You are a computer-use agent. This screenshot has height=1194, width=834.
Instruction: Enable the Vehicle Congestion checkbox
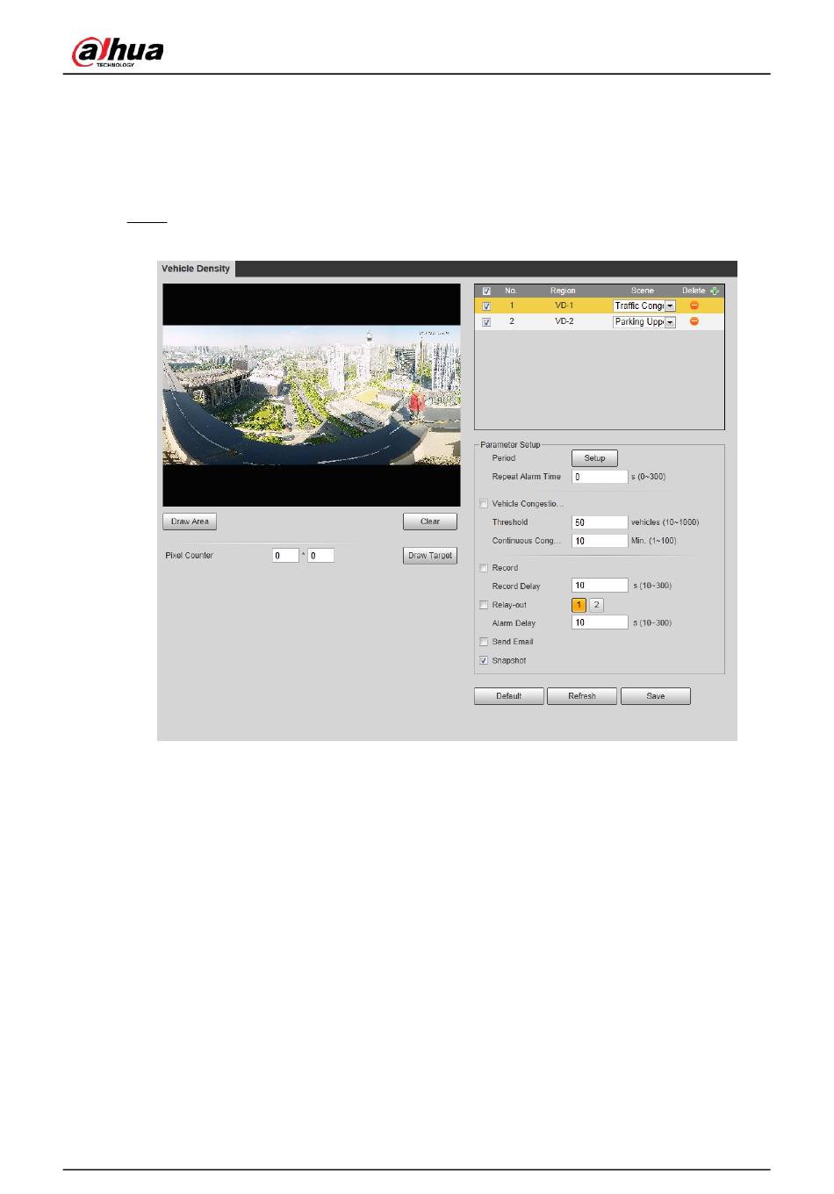click(x=484, y=504)
